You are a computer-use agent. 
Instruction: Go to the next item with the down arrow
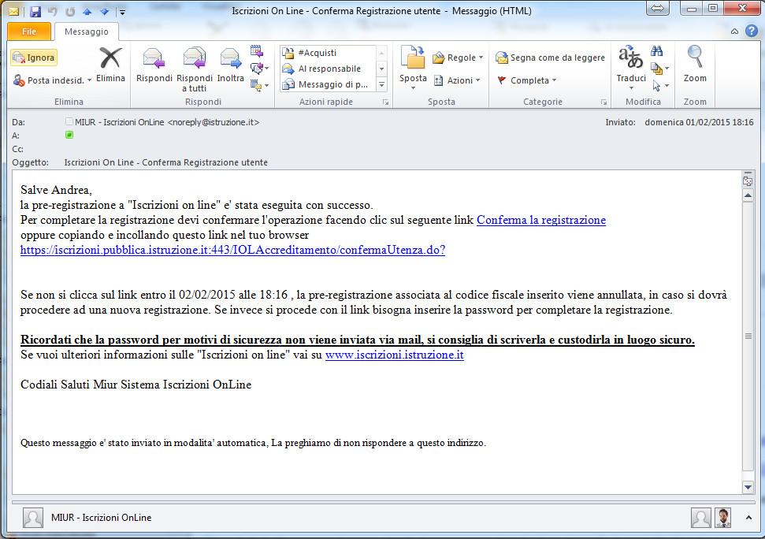105,11
